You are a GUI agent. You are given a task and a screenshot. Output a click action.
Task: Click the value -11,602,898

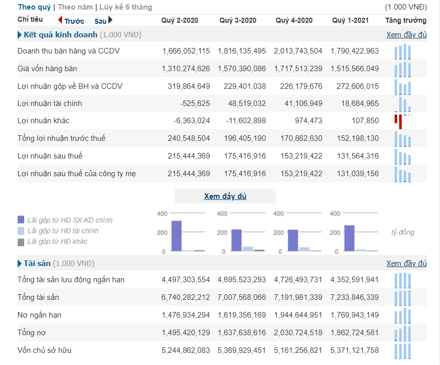point(246,121)
